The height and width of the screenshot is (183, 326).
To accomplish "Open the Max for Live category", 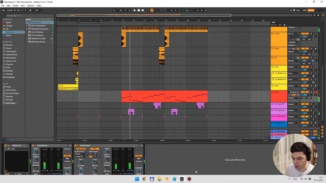I will [11, 61].
